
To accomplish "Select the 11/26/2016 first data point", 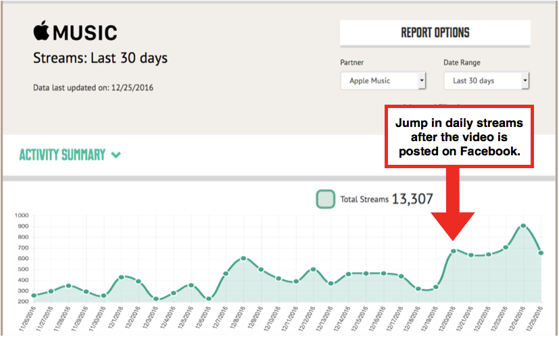I will pos(34,295).
